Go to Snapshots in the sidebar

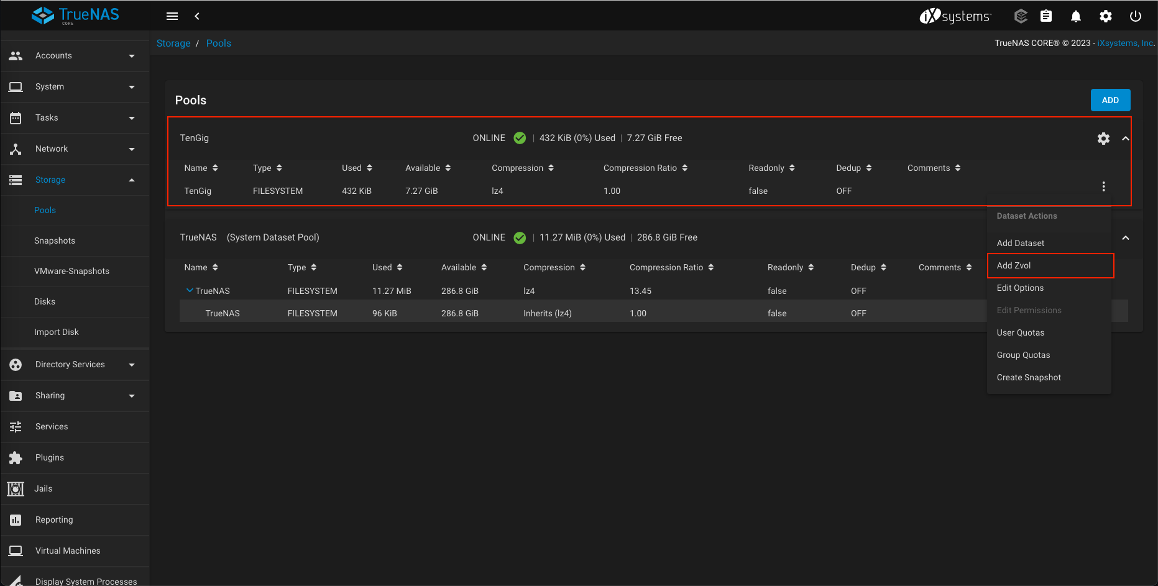[55, 240]
